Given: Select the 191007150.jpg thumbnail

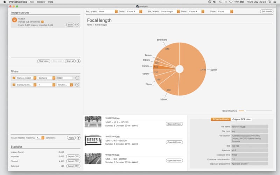Looking at the screenshot, I should point(93,159).
